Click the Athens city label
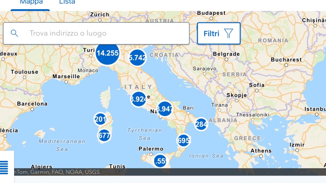 coord(261,151)
